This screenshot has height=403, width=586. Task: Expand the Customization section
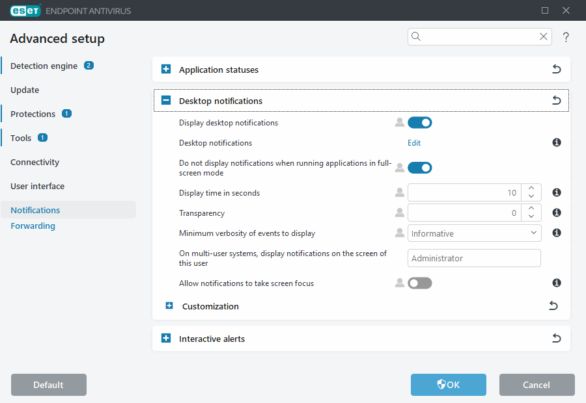(x=169, y=305)
